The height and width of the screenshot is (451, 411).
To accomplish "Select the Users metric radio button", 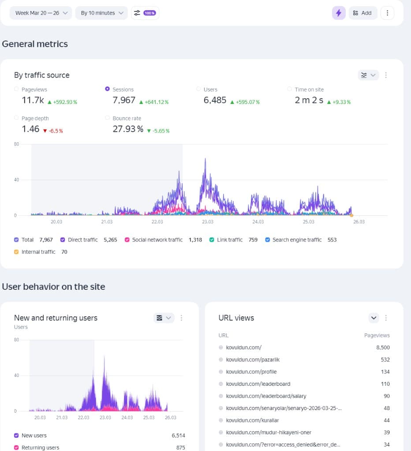I will coord(198,89).
